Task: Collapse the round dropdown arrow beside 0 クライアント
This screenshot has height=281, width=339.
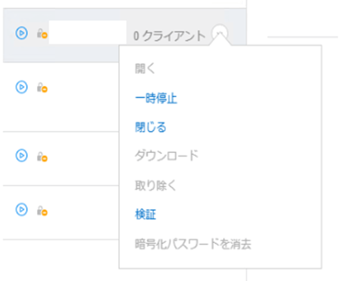Action: pyautogui.click(x=220, y=33)
